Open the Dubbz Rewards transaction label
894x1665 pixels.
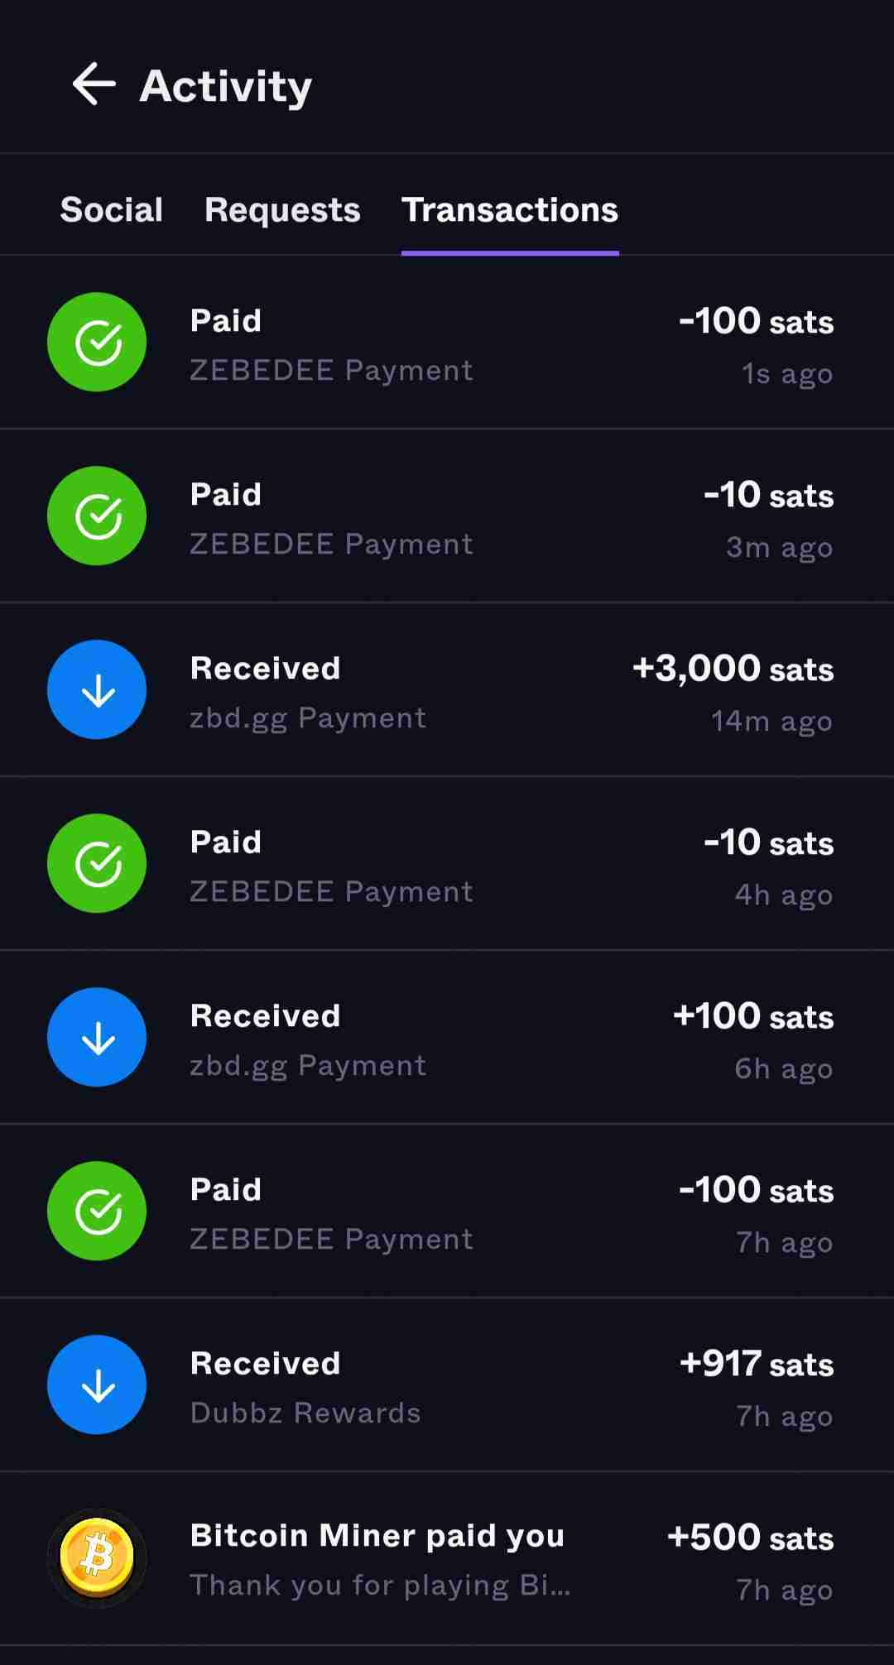coord(305,1413)
